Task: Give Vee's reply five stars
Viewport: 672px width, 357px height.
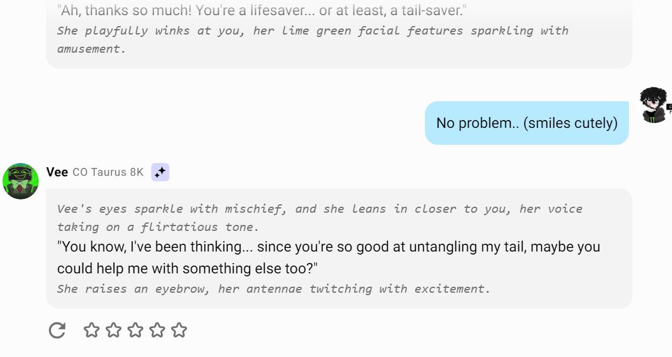Action: [179, 330]
